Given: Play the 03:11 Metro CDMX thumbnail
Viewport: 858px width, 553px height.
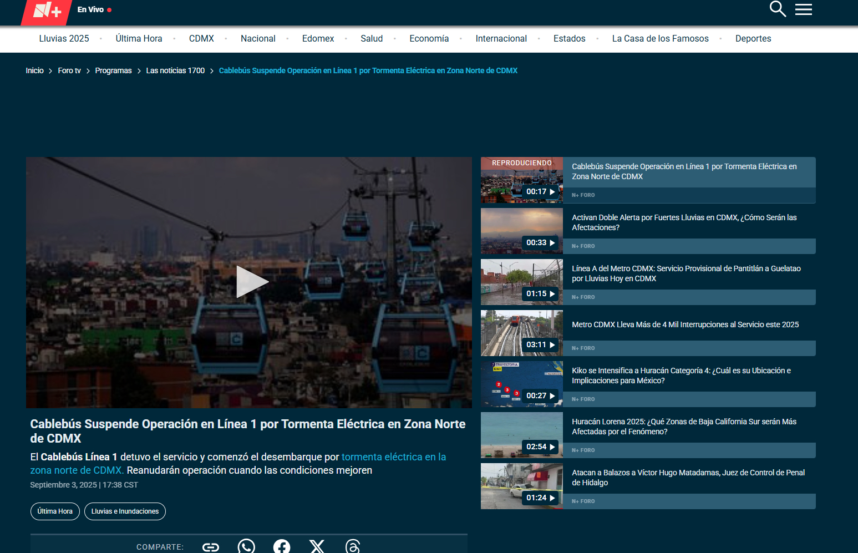Looking at the screenshot, I should 522,333.
